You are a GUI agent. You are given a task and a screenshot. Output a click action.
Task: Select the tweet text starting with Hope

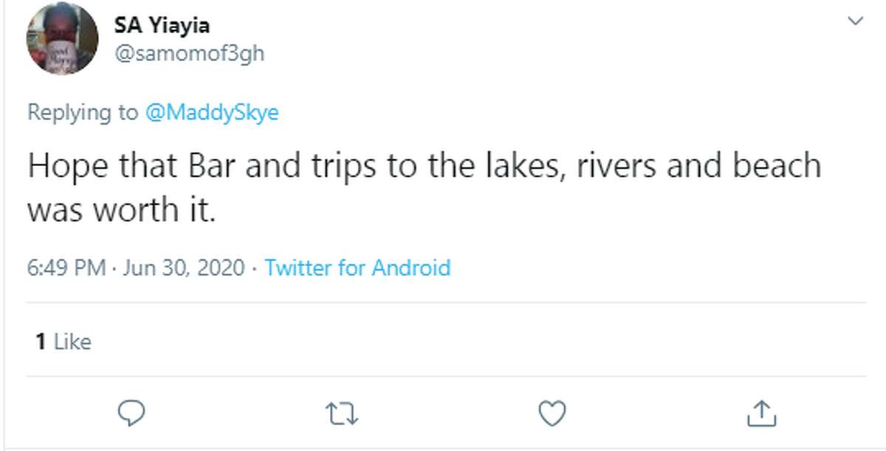[424, 188]
